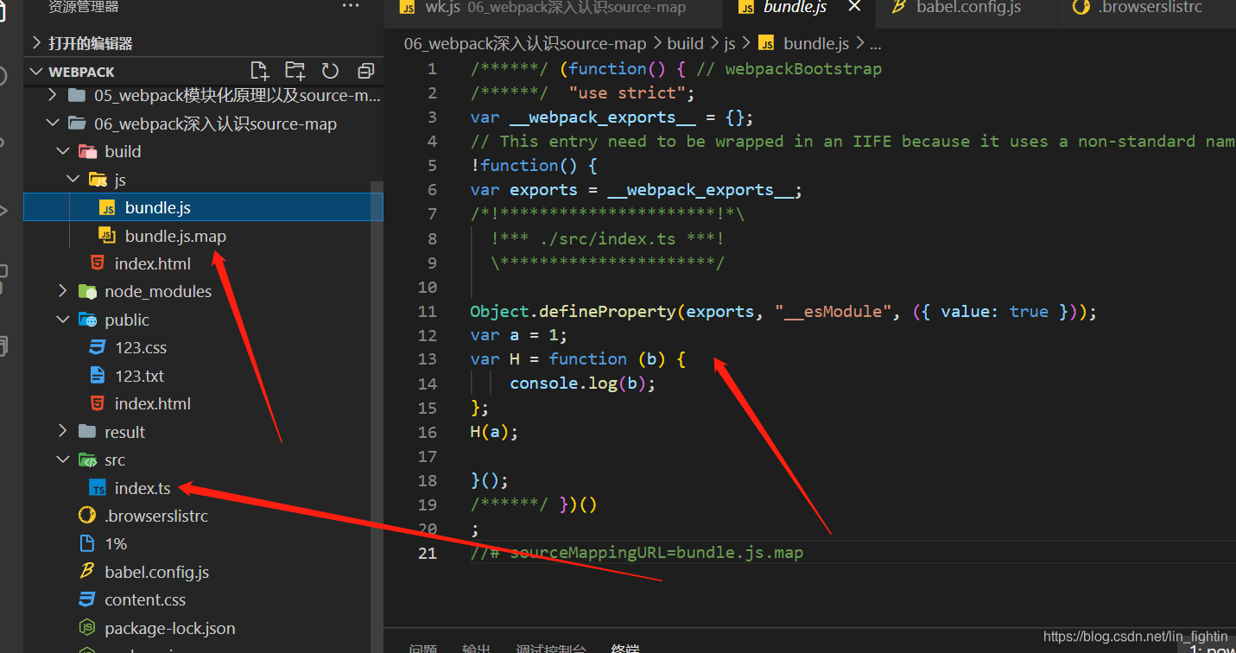Close the bundle.js editor tab

[x=854, y=7]
